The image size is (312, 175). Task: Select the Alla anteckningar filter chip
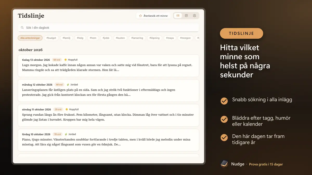30,38
